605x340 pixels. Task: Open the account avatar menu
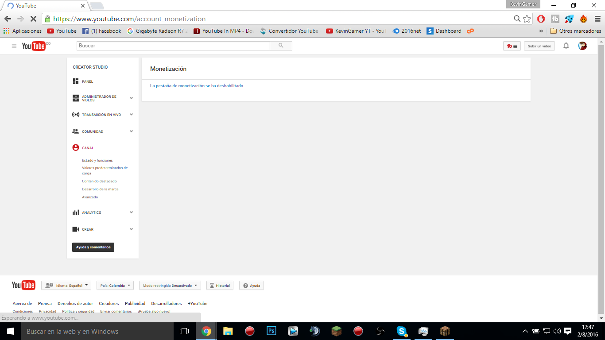point(582,46)
